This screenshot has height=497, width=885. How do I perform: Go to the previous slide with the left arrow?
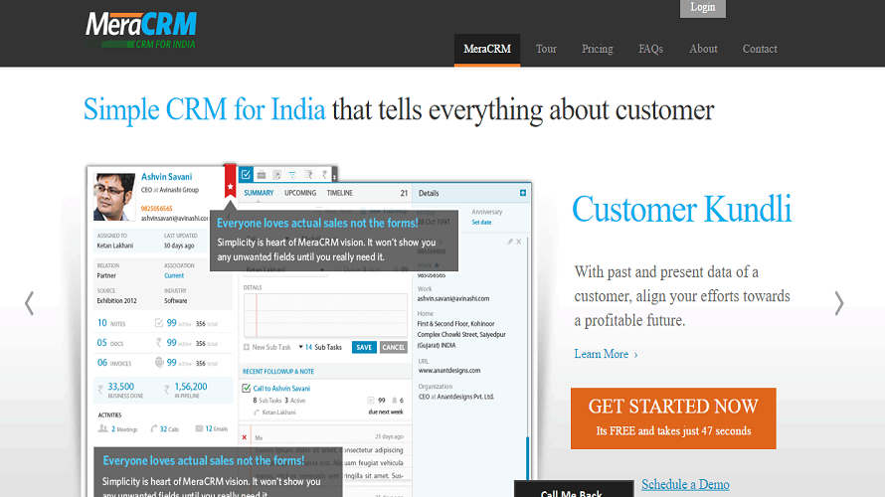pyautogui.click(x=30, y=303)
